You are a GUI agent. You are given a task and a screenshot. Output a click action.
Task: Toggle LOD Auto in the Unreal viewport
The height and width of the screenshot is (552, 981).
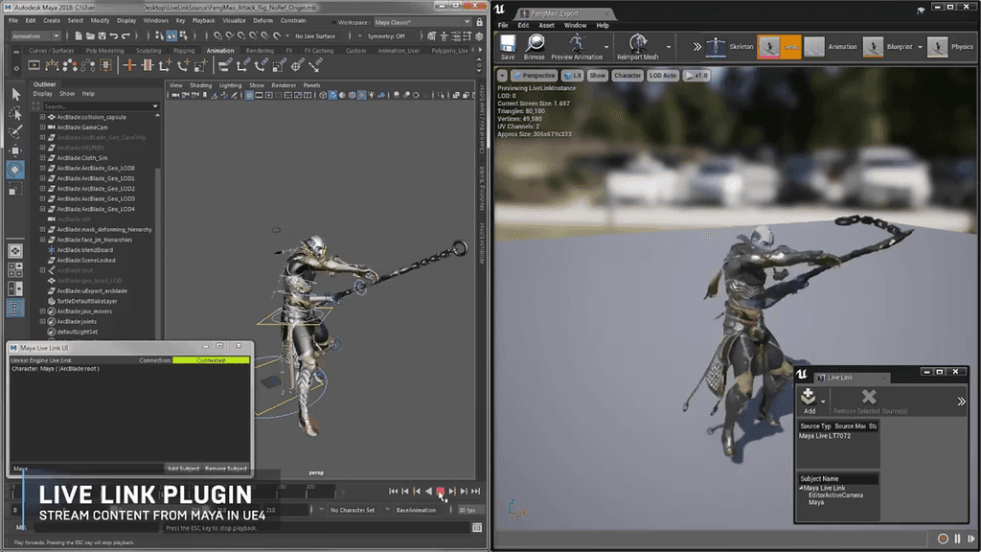(662, 75)
